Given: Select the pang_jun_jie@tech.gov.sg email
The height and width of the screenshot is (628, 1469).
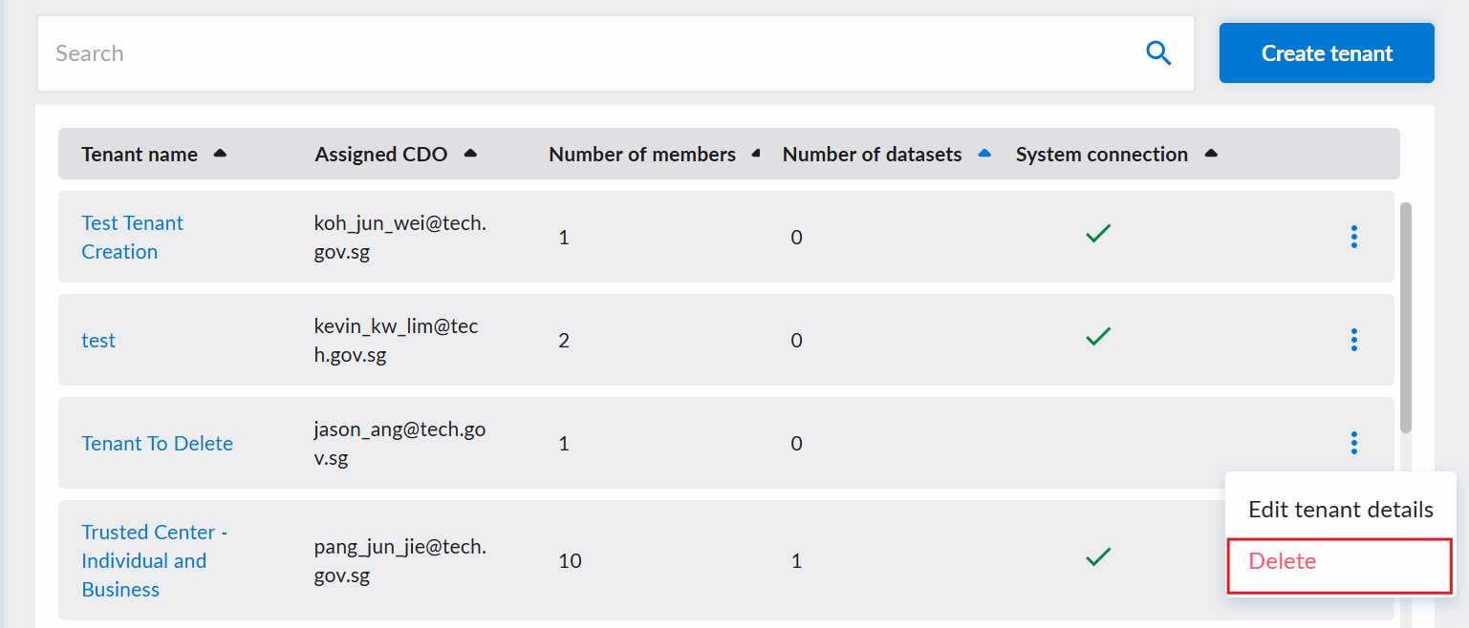Looking at the screenshot, I should 400,561.
